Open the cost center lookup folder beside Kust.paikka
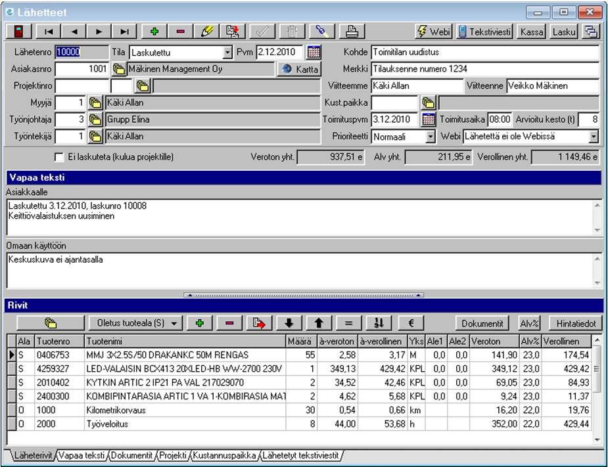This screenshot has height=467, width=608. 428,102
